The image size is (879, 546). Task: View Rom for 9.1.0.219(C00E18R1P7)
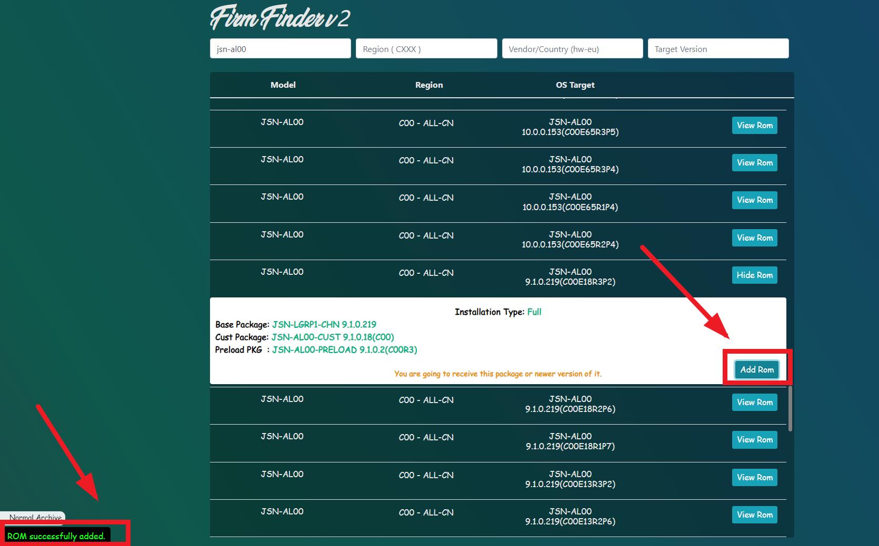(754, 439)
